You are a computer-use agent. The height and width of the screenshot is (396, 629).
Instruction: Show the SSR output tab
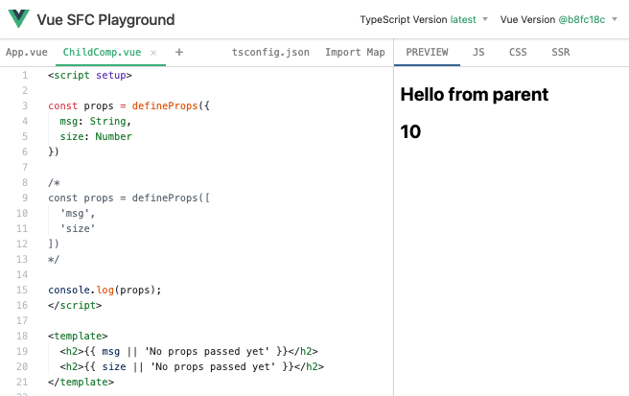(x=560, y=52)
